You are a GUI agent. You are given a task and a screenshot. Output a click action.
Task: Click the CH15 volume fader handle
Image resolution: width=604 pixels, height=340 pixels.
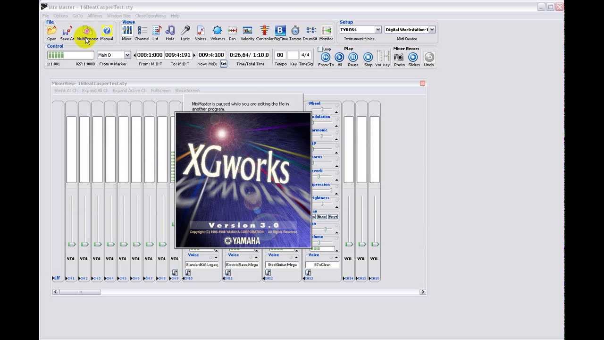pos(362,244)
